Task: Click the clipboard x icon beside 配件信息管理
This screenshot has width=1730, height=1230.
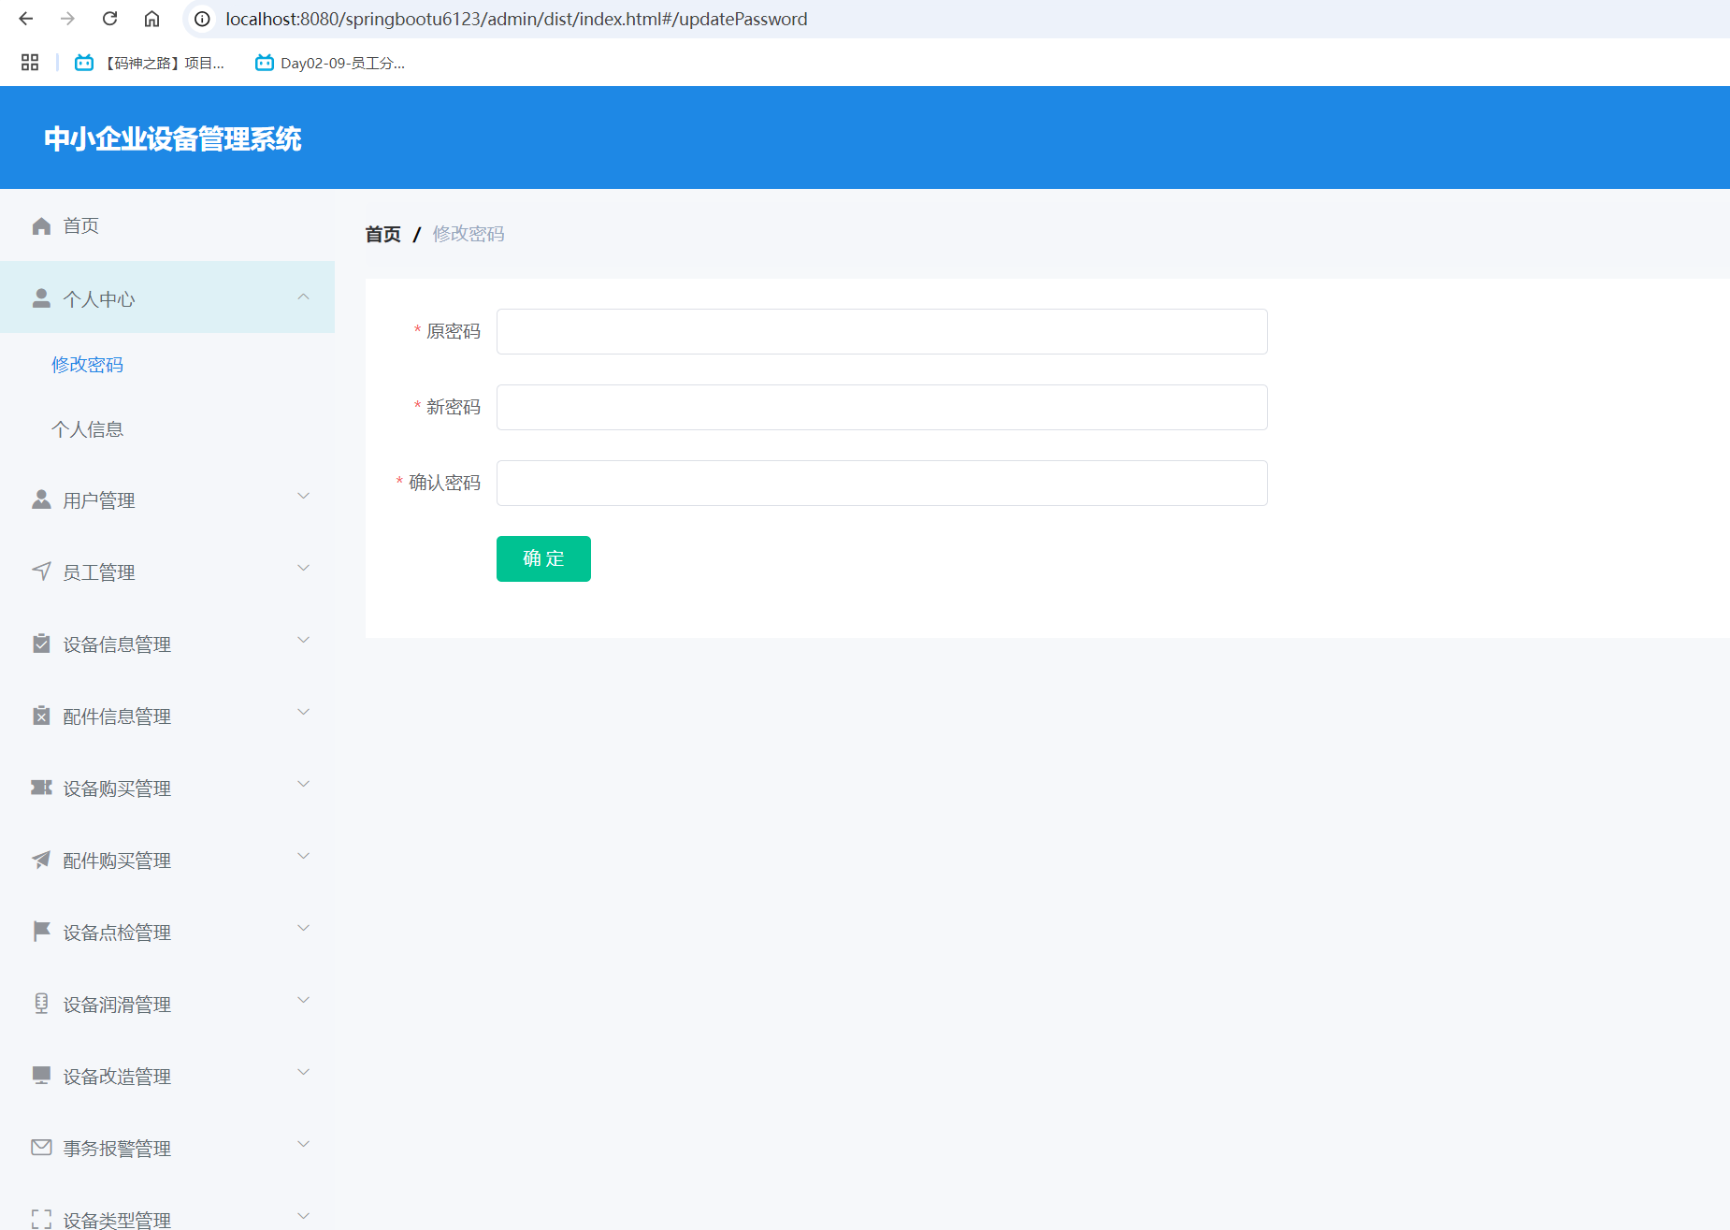Action: click(41, 716)
